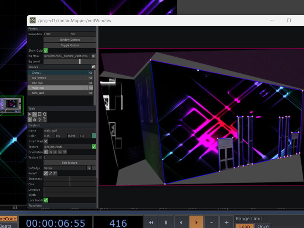Clear the Bg Mask path with X

(x=93, y=56)
